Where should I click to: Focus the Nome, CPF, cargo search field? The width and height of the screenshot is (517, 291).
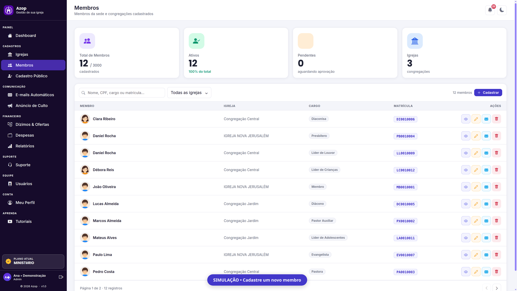[122, 93]
